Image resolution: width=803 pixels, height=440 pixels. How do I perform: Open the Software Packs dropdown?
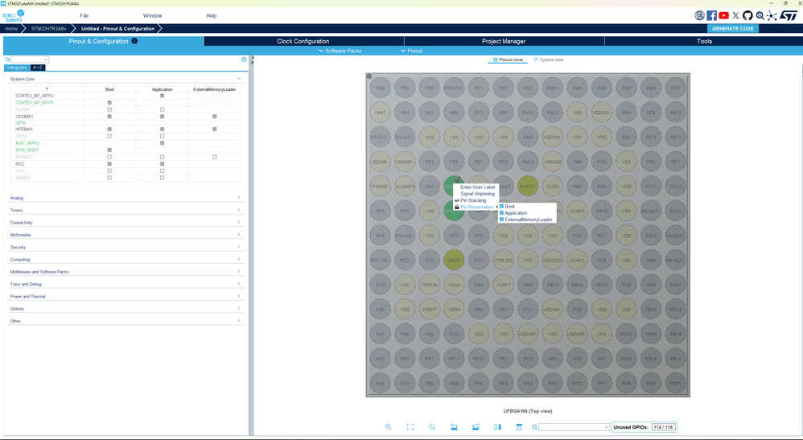[340, 51]
